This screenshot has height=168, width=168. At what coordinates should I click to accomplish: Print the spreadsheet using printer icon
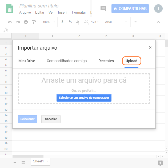26,22
